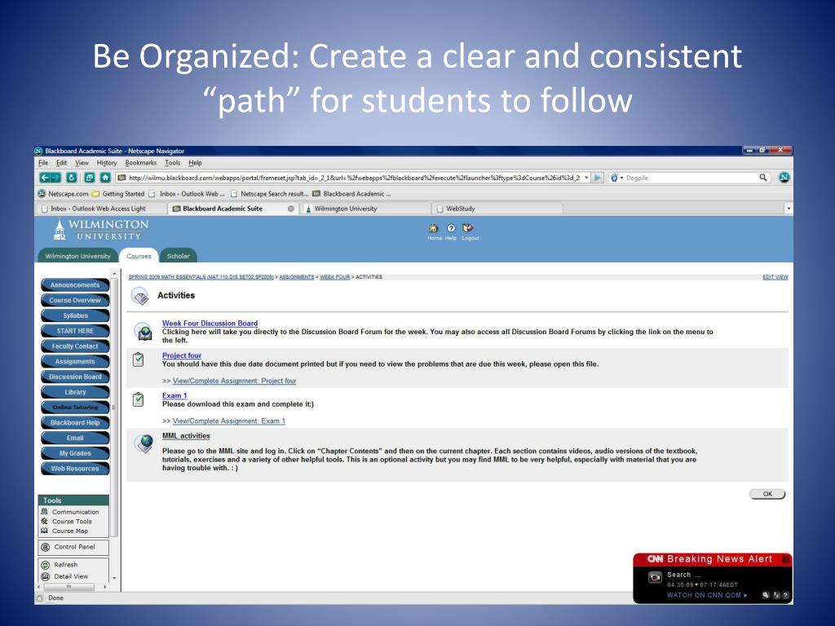Click the Assignments menu button
Screen dimensions: 835x626
coord(75,361)
